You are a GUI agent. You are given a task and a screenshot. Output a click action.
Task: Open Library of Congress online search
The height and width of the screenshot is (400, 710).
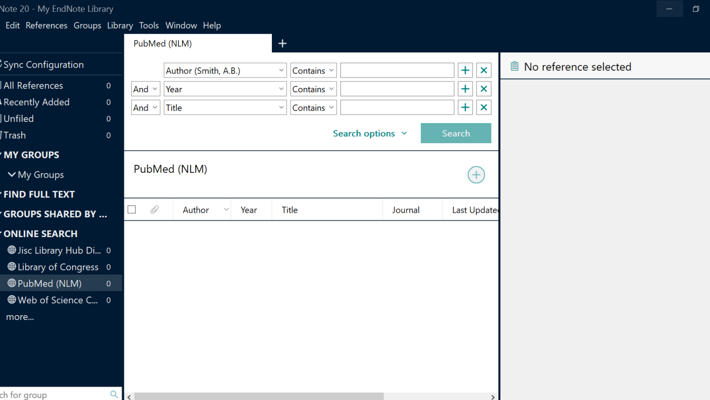pyautogui.click(x=58, y=267)
